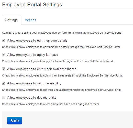This screenshot has height=128, width=133.
Task: Enable the decline shifts checkbox
Action: click(4, 97)
